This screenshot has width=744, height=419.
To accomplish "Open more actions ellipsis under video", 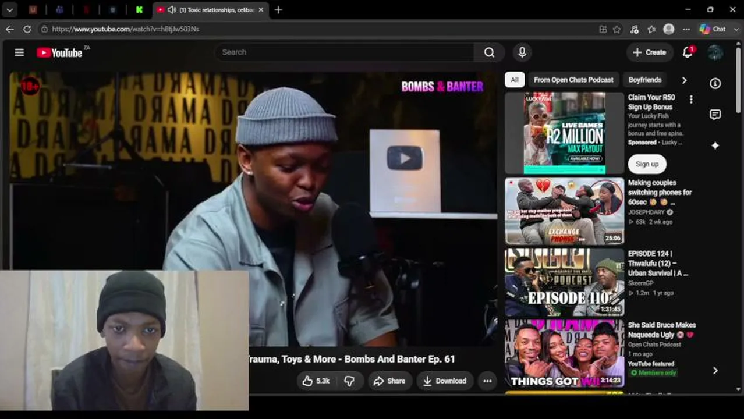I will [487, 381].
